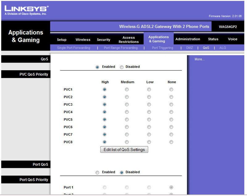Set PVC4 priority to Medium
Image resolution: width=247 pixels, height=196 pixels.
[x=127, y=112]
